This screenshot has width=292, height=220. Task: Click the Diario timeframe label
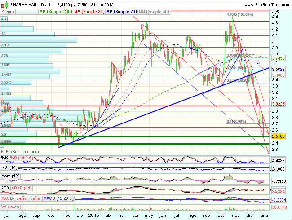tap(47, 4)
